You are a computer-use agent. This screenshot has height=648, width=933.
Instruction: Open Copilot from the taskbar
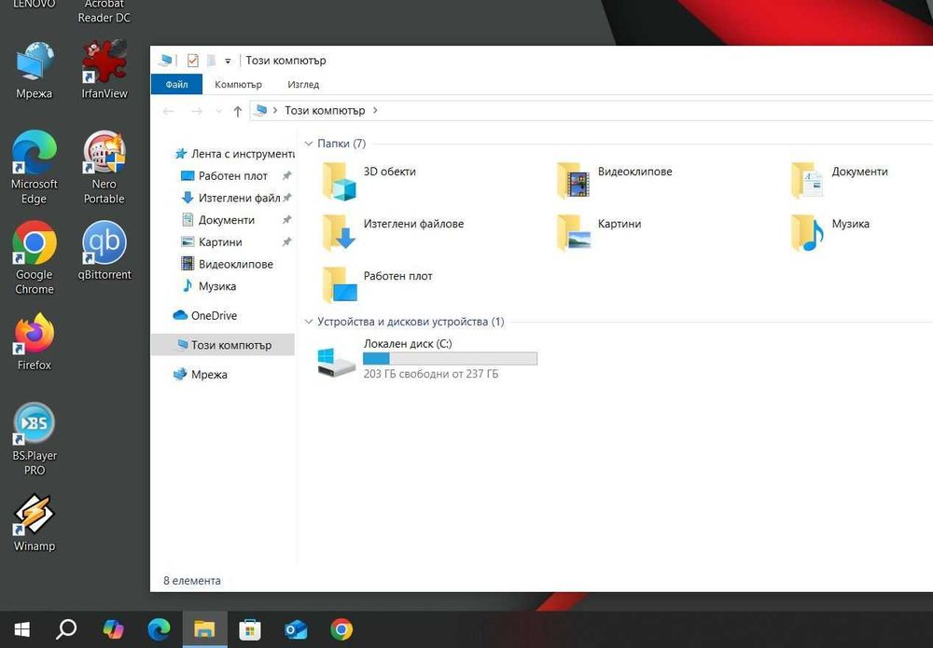(113, 629)
